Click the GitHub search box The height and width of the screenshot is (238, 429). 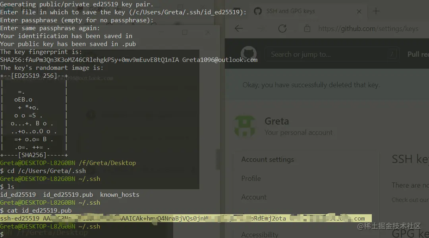point(332,54)
